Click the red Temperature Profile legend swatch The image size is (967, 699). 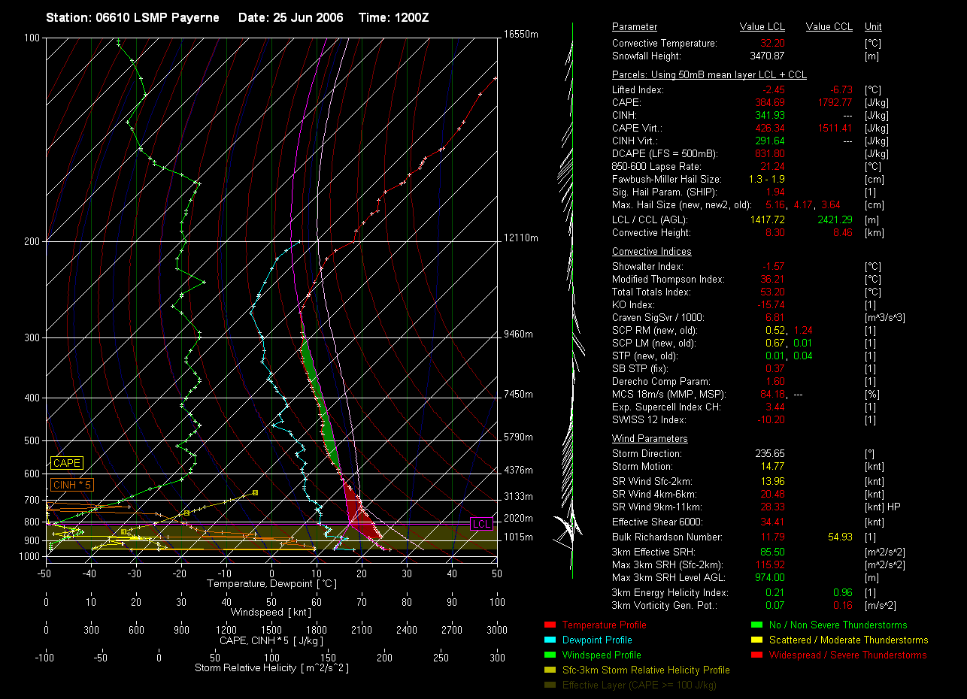point(548,625)
